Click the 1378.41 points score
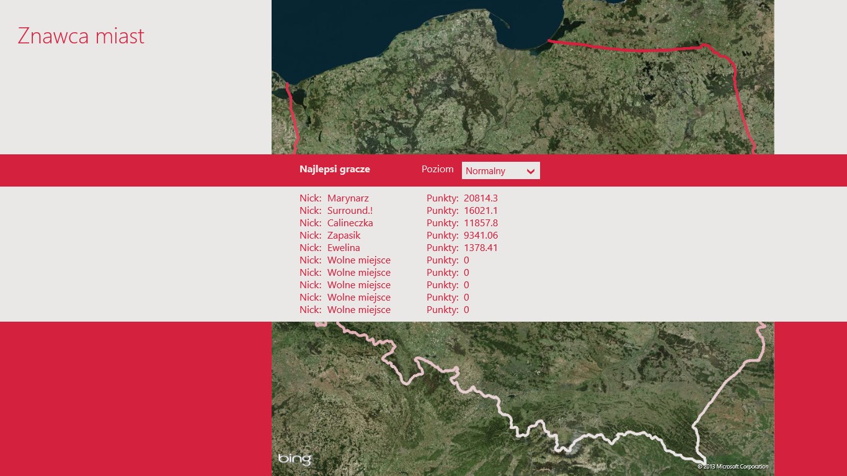This screenshot has width=847, height=476. click(x=481, y=248)
